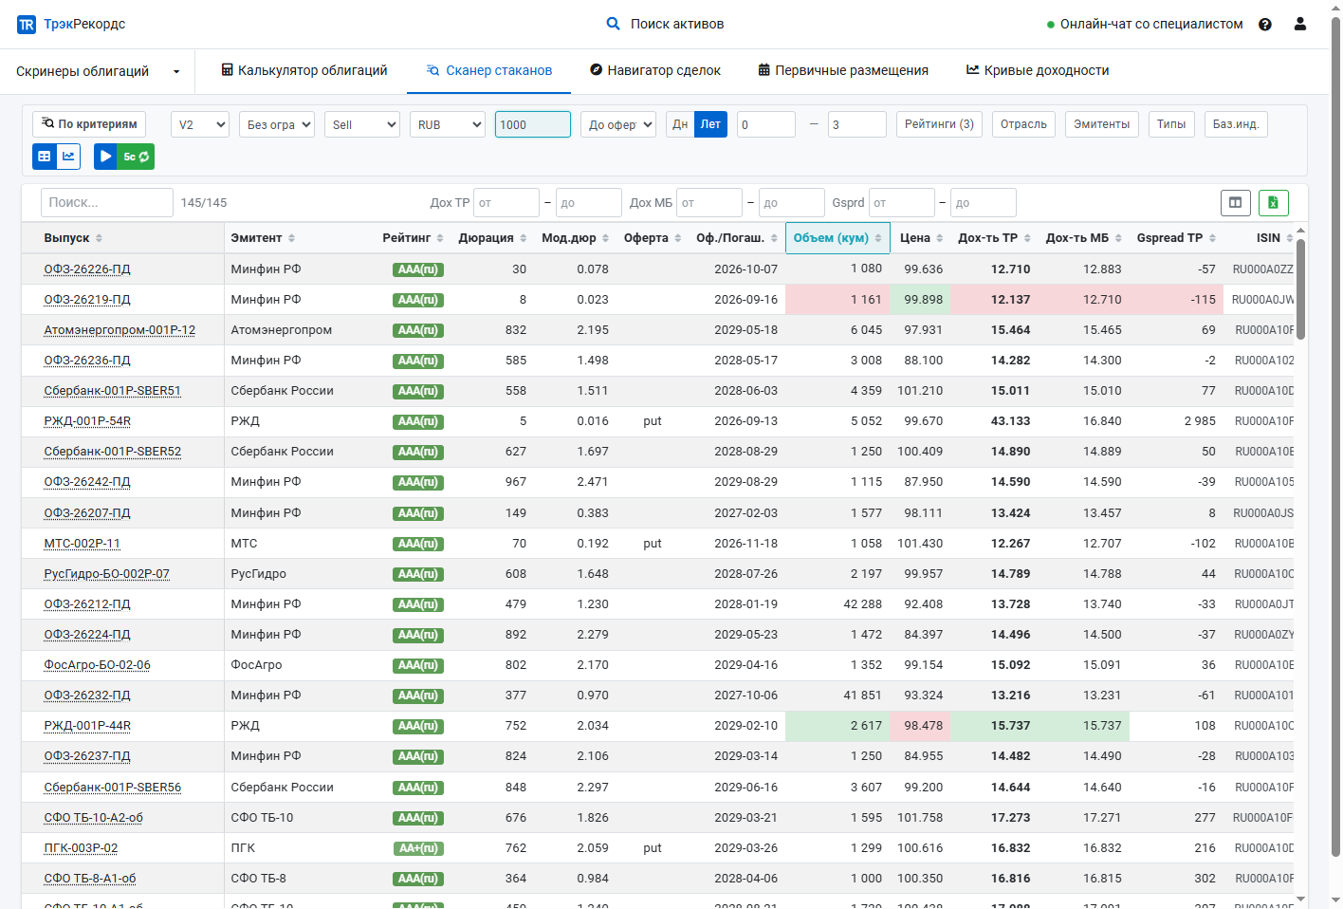Sort by Выпуск column arrows
The width and height of the screenshot is (1343, 909).
99,238
